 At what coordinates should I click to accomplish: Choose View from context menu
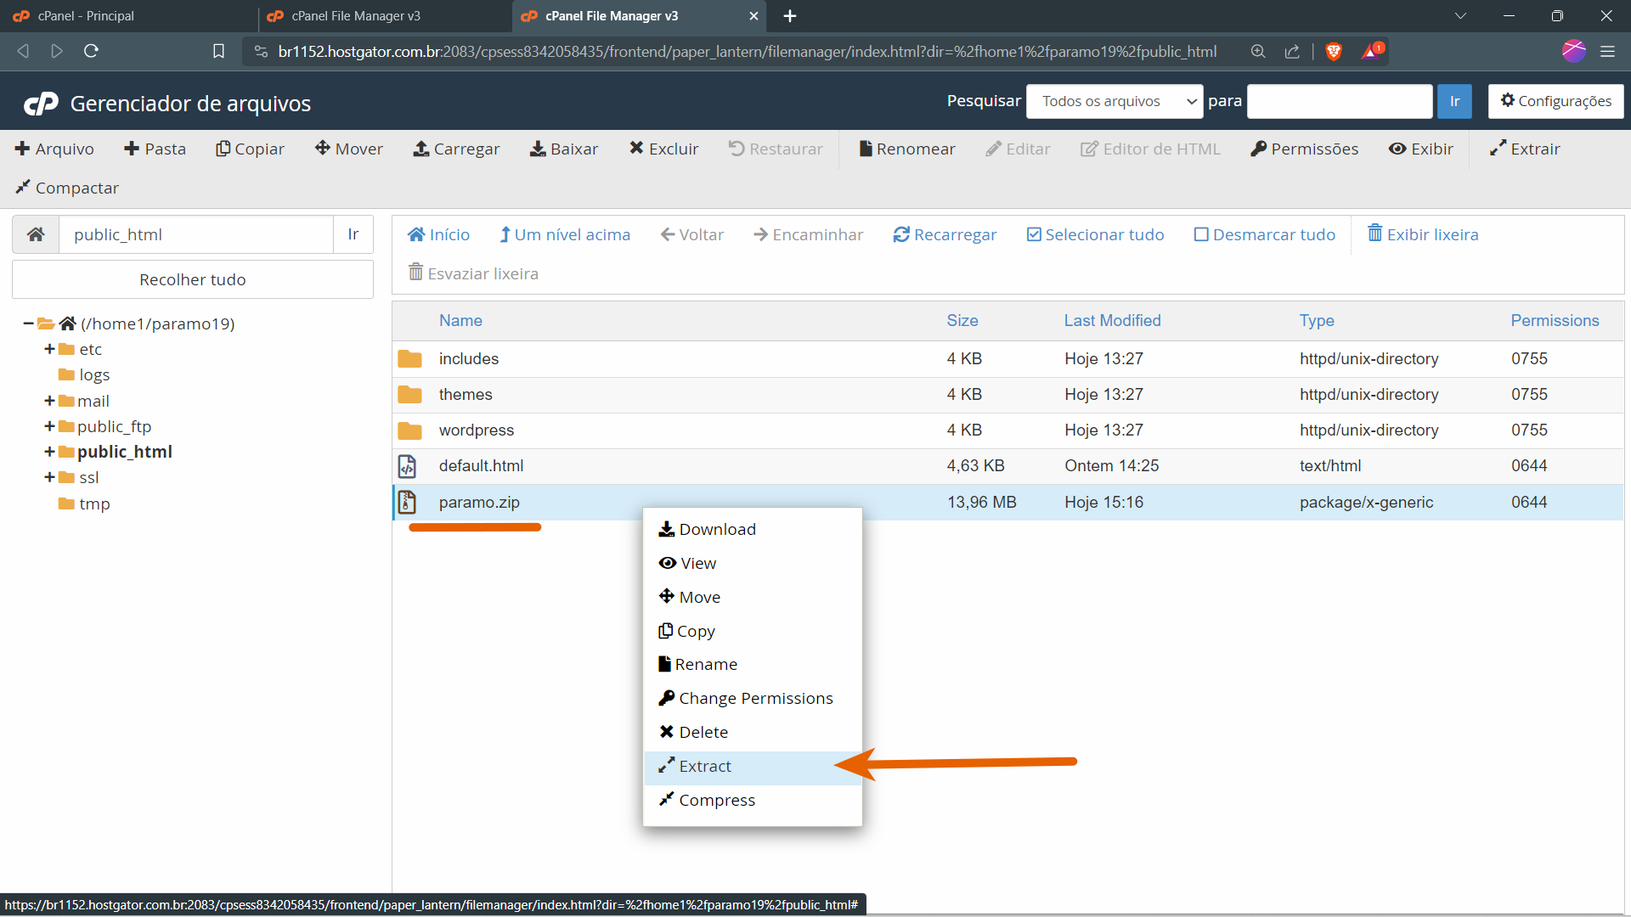753,564
